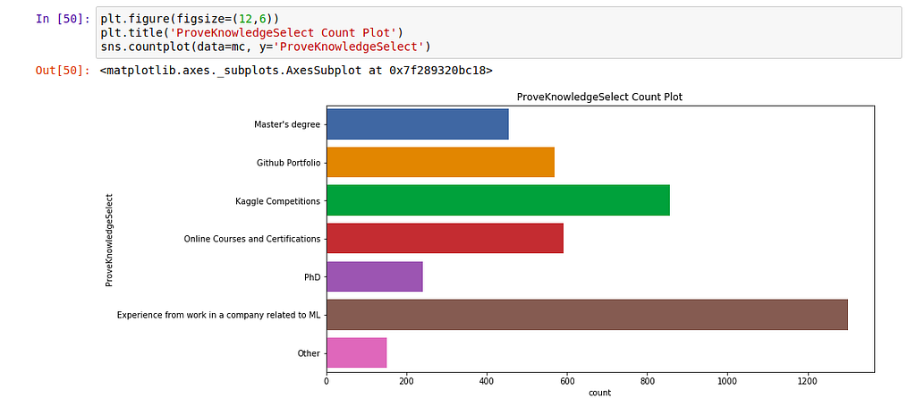
Task: Click the vertical ProveKnowledgeSelect y-axis title
Action: pos(108,239)
